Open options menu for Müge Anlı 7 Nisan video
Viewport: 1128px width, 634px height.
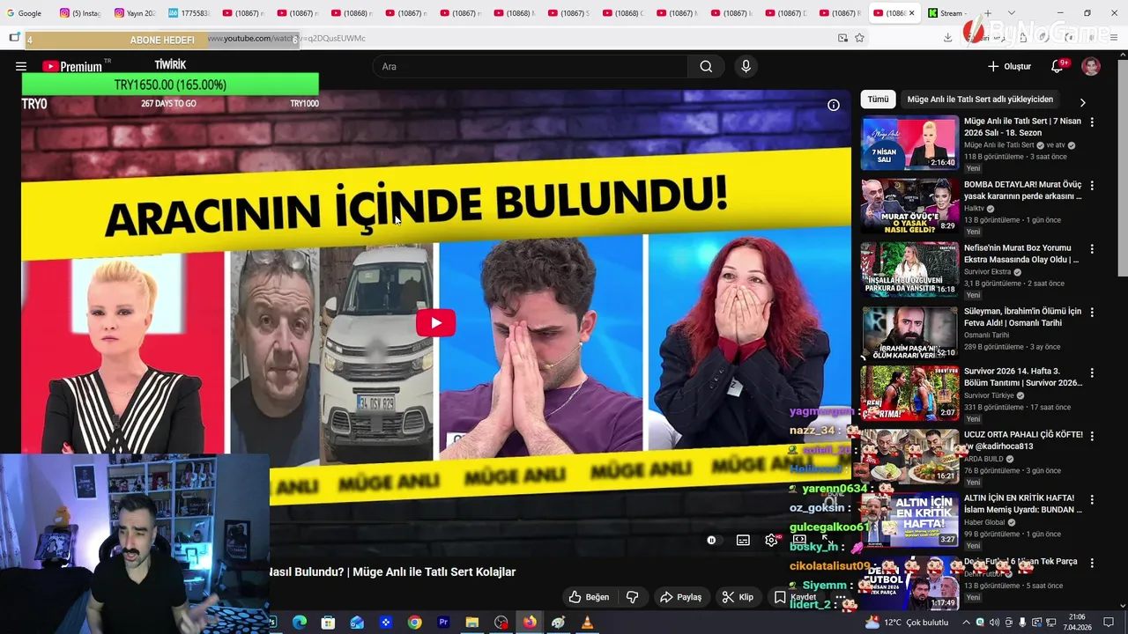coord(1092,122)
